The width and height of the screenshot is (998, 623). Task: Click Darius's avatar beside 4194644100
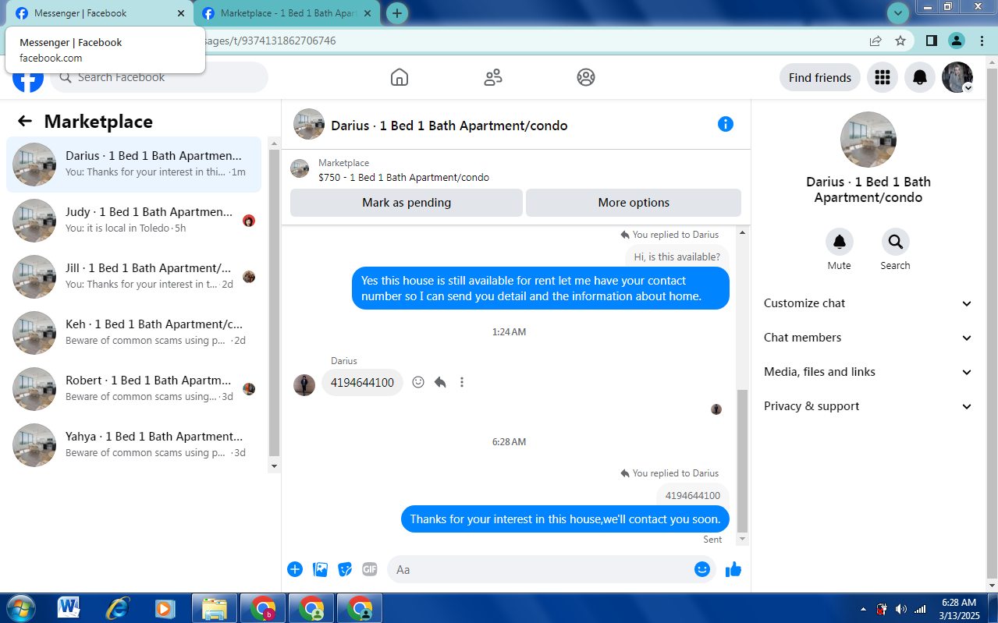304,384
